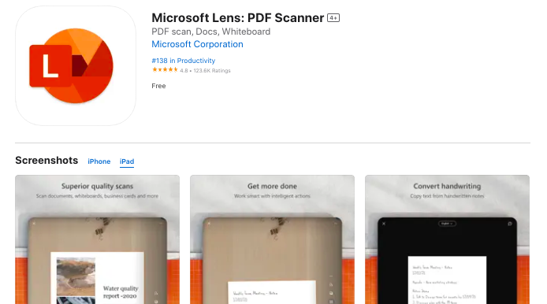Screen dimensions: 547x304
Task: Open the #138 in Productivity ranking link
Action: (183, 61)
